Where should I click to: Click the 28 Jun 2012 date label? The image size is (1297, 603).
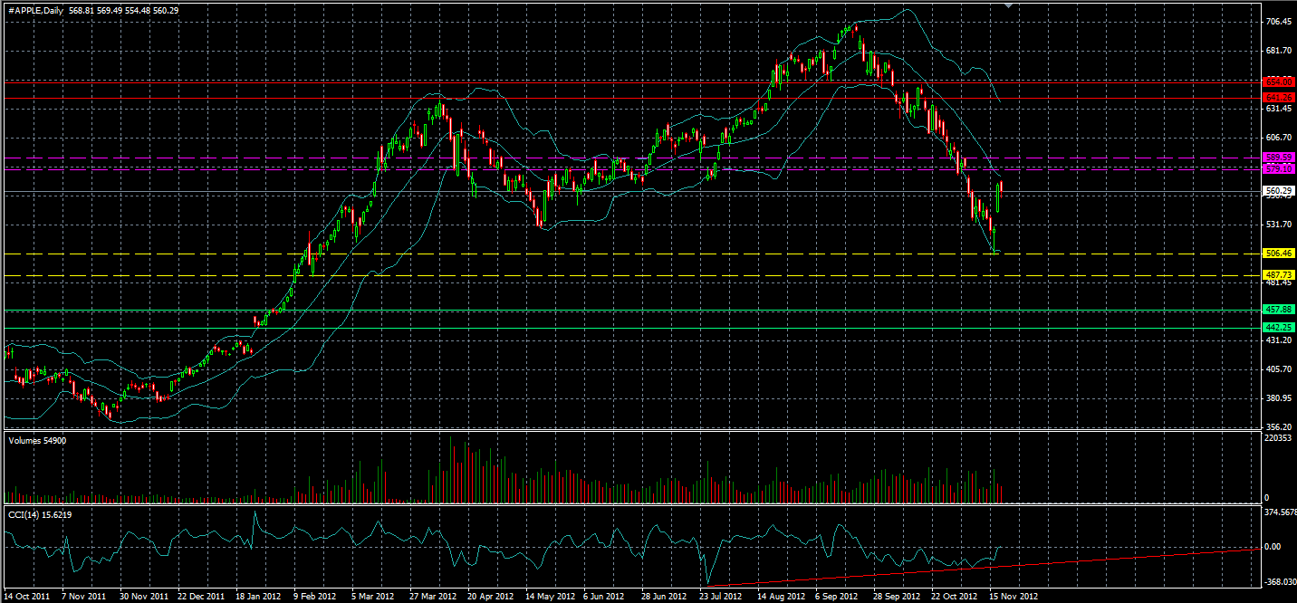[662, 598]
